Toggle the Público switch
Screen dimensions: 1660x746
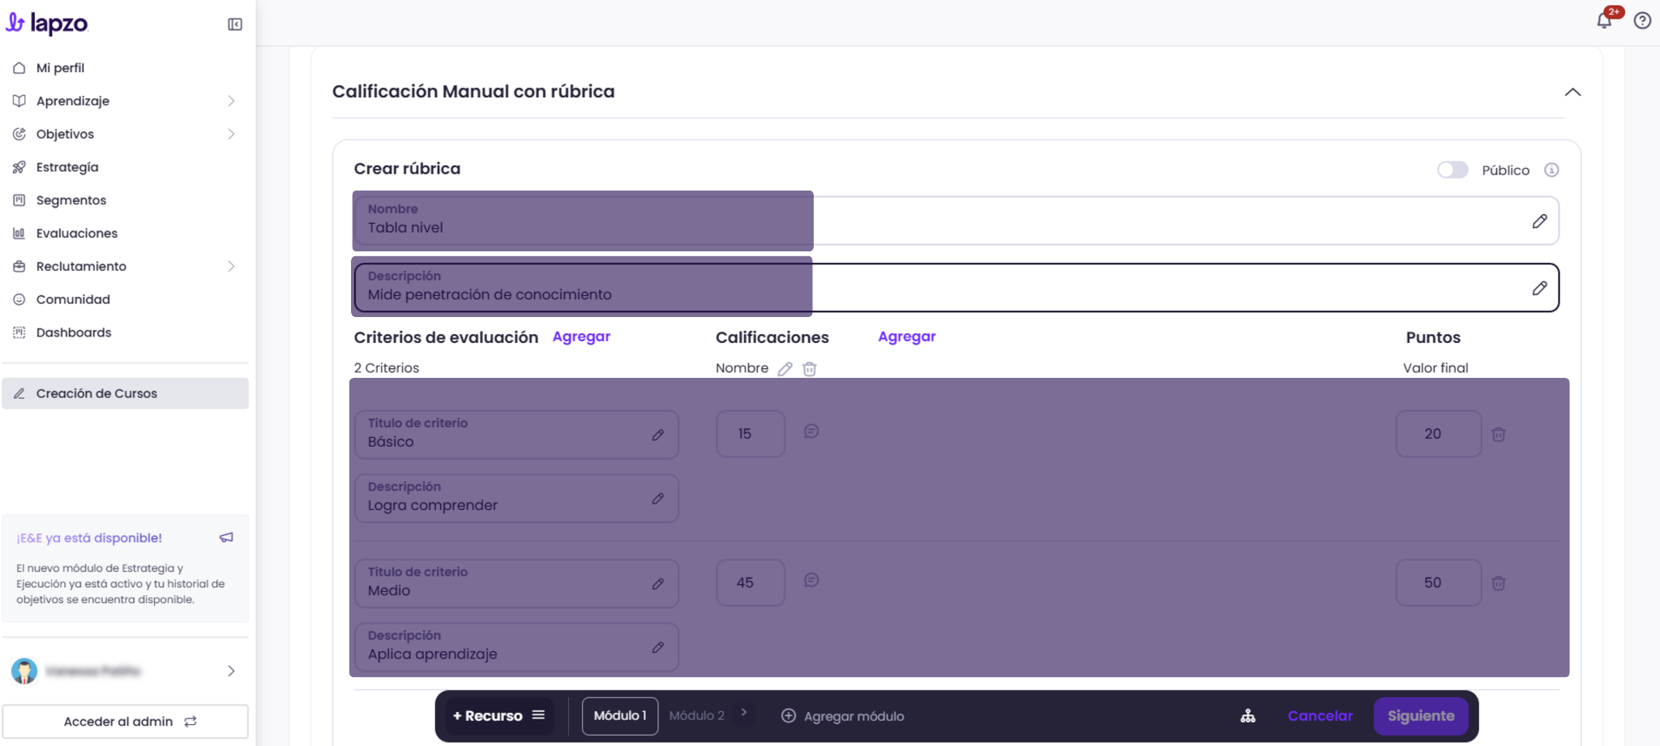(x=1452, y=170)
